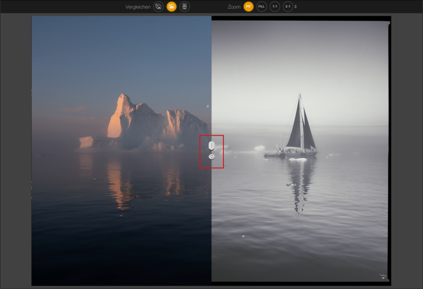
Task: Select the vertical split compare view
Action: tap(171, 7)
